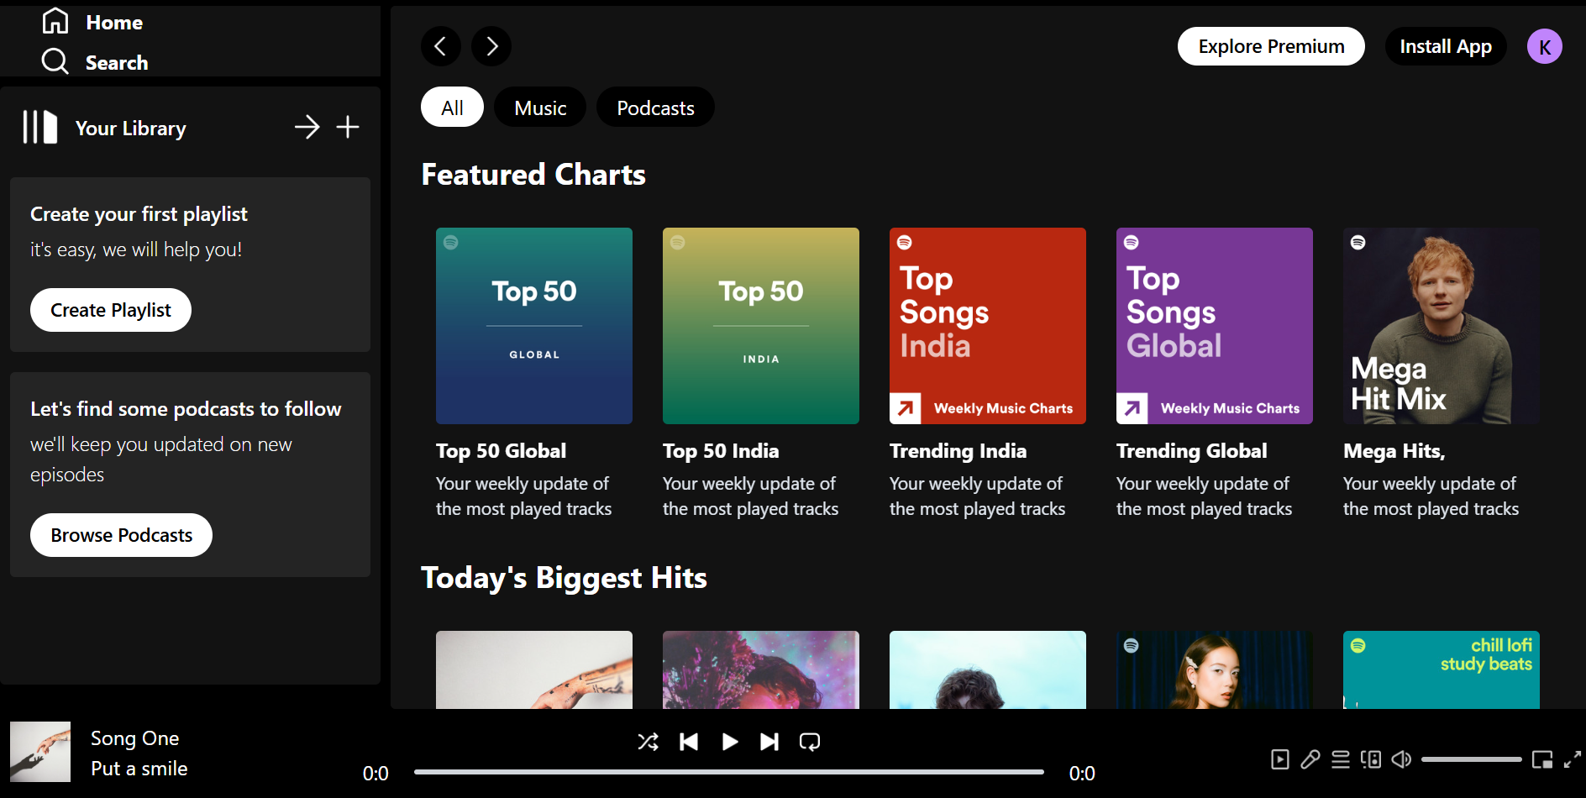Add new playlist with the plus icon
The image size is (1586, 798).
click(348, 127)
